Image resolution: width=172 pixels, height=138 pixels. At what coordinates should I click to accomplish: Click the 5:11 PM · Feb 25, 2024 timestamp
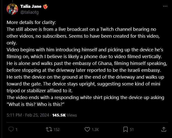click(28, 115)
